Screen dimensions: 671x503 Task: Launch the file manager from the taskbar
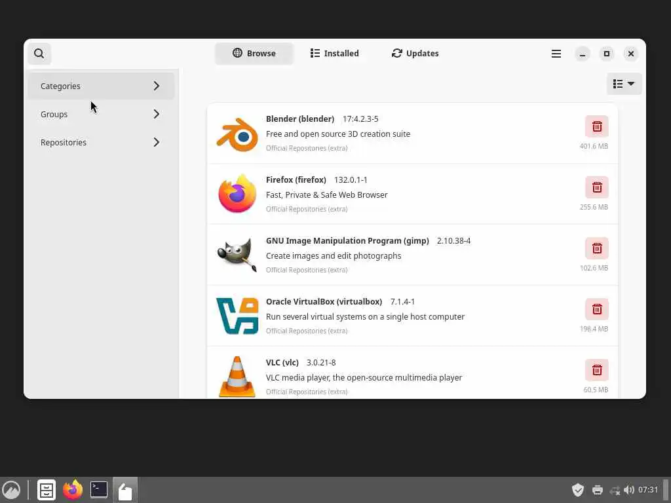47,490
